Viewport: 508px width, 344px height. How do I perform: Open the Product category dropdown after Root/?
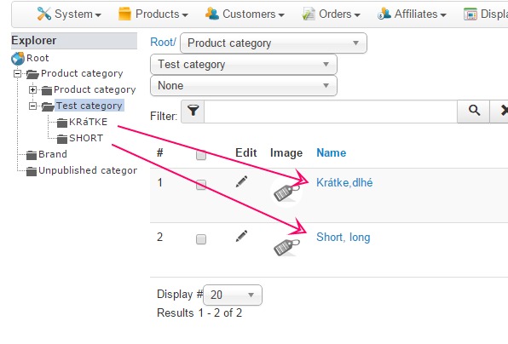click(274, 43)
